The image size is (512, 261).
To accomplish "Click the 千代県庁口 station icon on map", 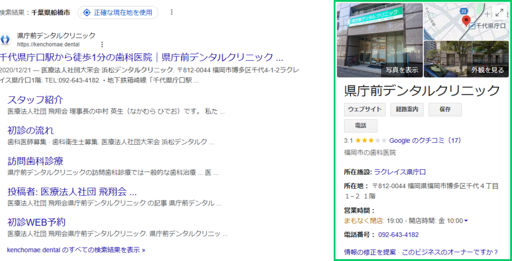I will click(x=471, y=25).
